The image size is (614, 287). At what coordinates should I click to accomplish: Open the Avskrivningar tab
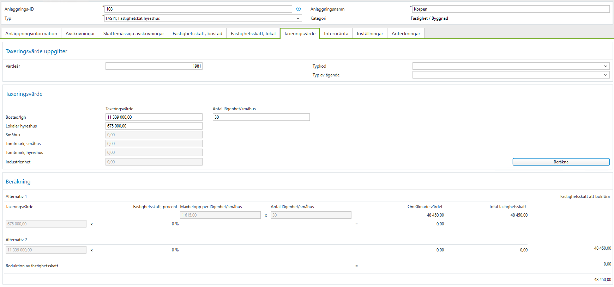[80, 33]
